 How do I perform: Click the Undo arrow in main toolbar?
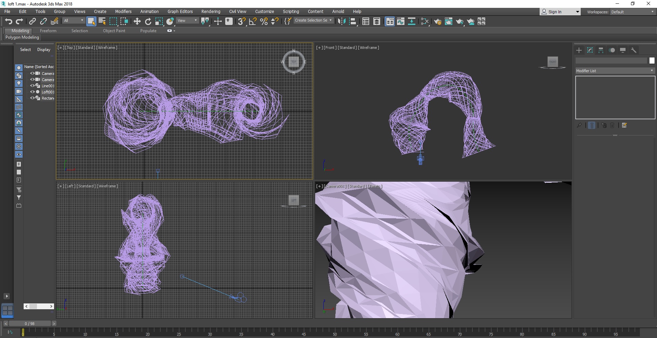(x=8, y=22)
